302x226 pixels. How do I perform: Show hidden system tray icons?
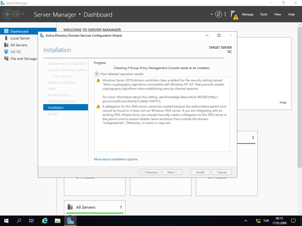pyautogui.click(x=246, y=221)
